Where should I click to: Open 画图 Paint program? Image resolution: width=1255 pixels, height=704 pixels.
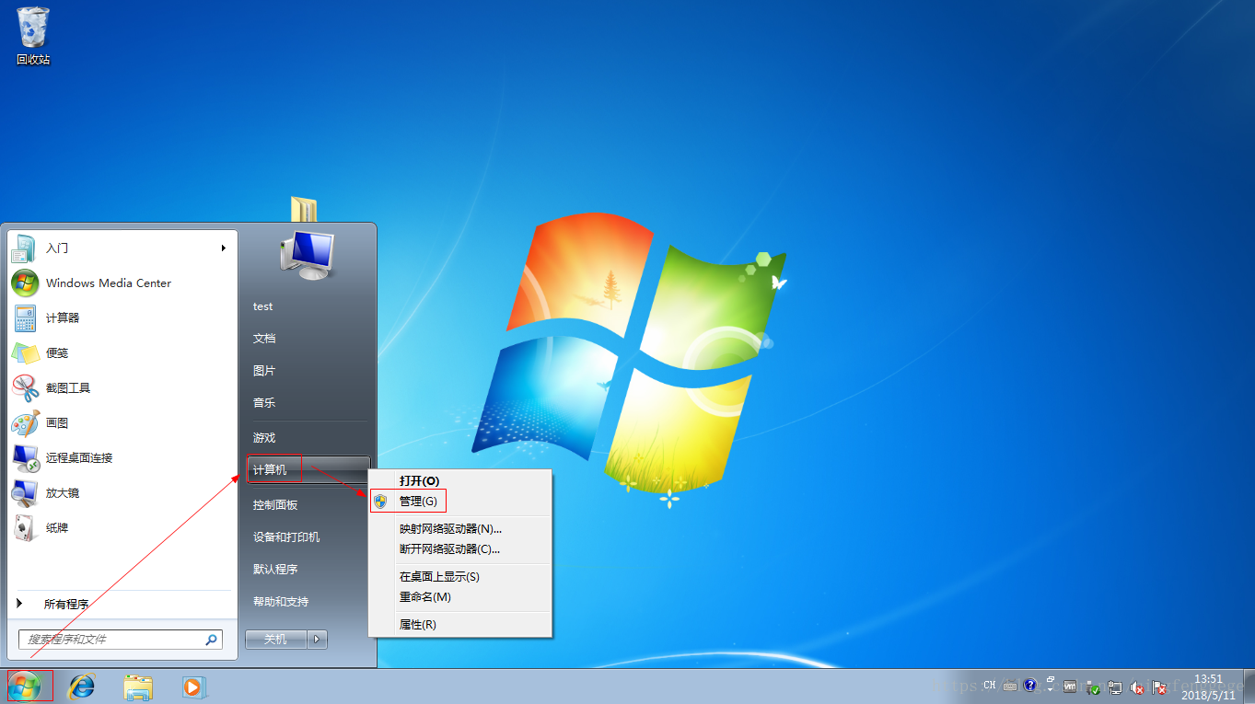tap(122, 423)
